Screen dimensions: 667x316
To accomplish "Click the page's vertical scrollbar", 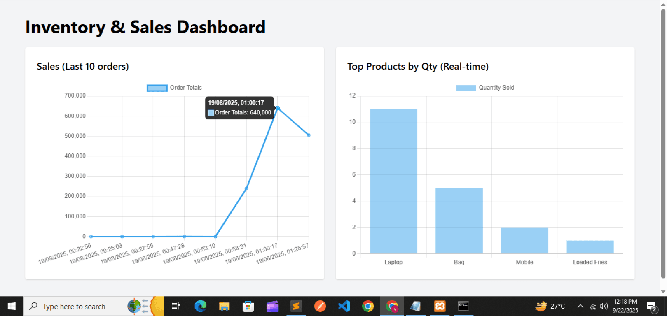I will [663, 144].
